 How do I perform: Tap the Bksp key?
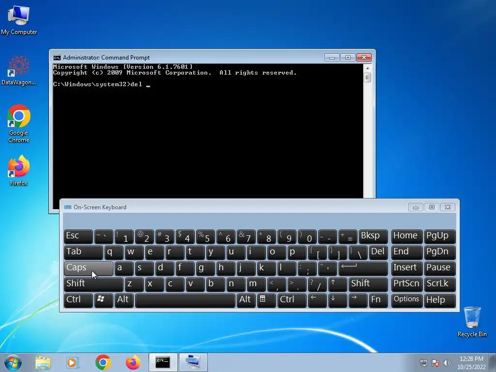373,236
